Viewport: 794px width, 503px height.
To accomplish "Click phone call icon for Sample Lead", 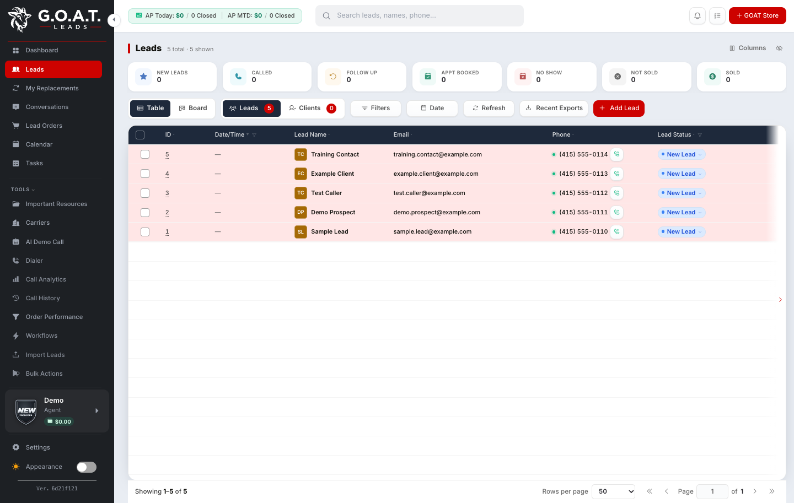I will pyautogui.click(x=617, y=231).
